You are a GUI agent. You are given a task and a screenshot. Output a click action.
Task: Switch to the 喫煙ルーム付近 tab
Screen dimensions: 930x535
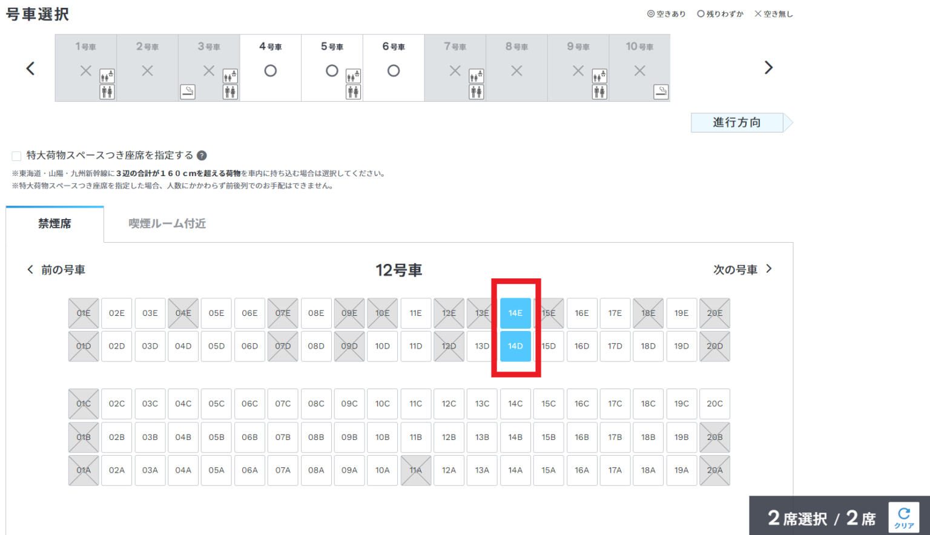pyautogui.click(x=167, y=224)
